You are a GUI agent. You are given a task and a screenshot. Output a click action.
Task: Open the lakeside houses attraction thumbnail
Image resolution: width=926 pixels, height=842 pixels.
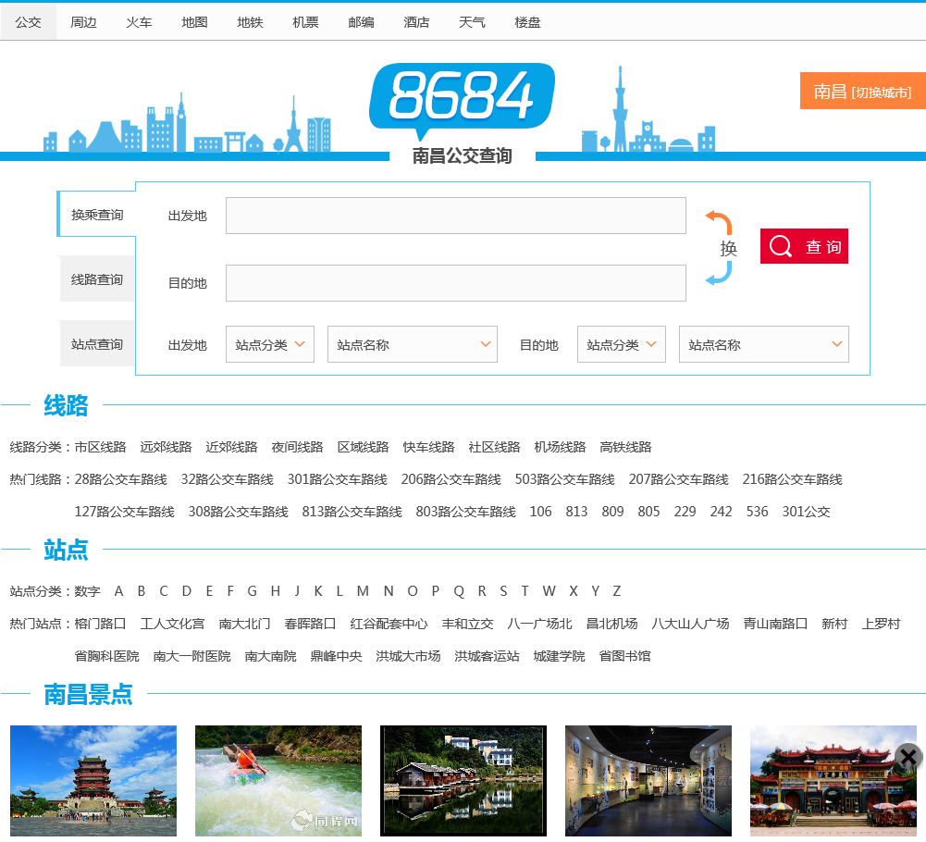point(463,781)
